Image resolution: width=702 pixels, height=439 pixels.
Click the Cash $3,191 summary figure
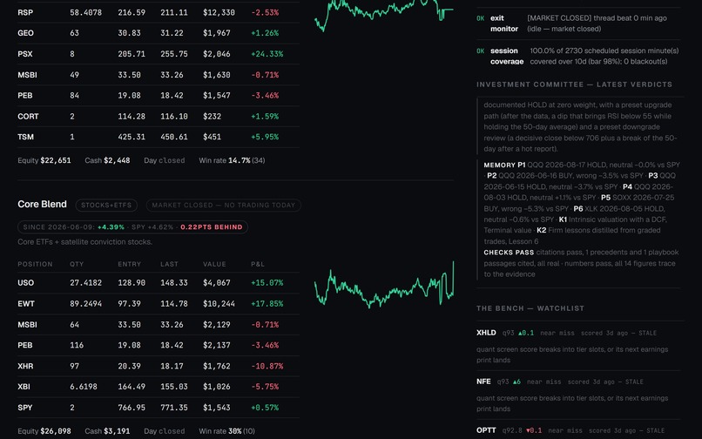point(107,431)
